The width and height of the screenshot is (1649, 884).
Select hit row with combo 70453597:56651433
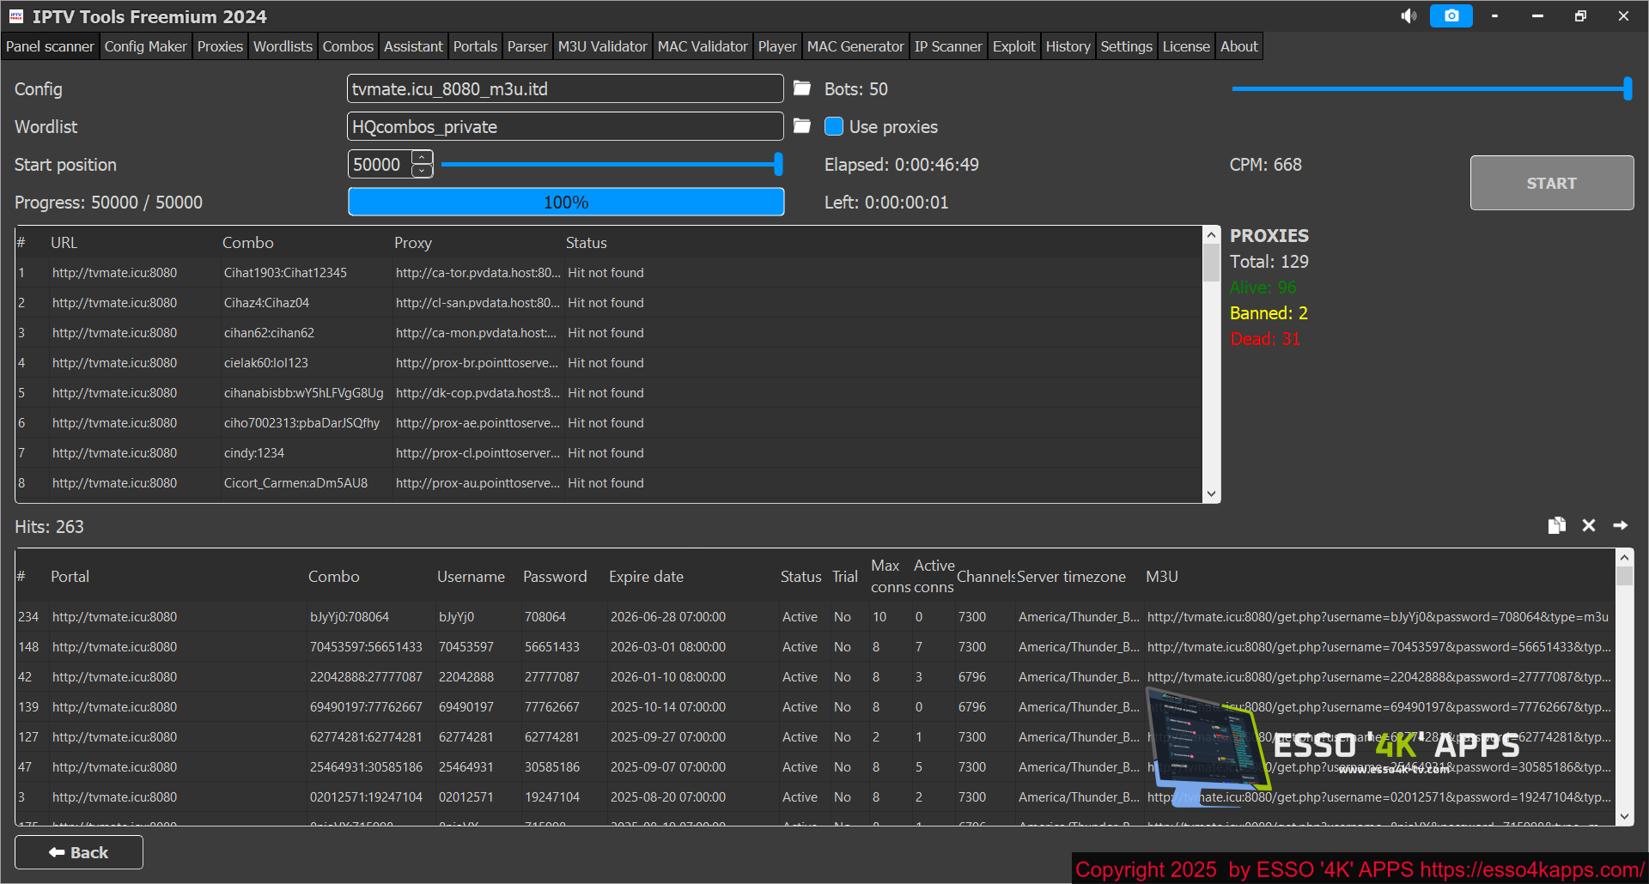[x=815, y=647]
